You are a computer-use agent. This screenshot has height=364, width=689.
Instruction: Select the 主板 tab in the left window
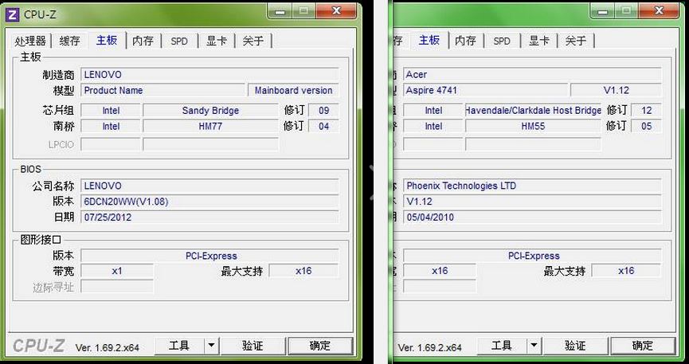pos(107,40)
